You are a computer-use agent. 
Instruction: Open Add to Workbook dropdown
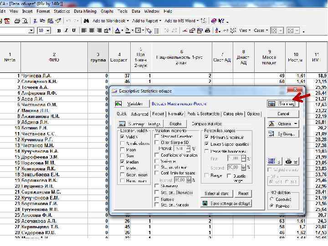click(x=111, y=20)
